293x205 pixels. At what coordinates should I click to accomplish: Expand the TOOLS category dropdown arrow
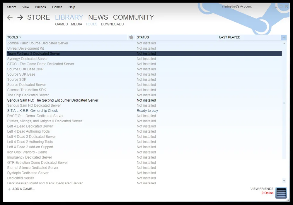[x=21, y=37]
